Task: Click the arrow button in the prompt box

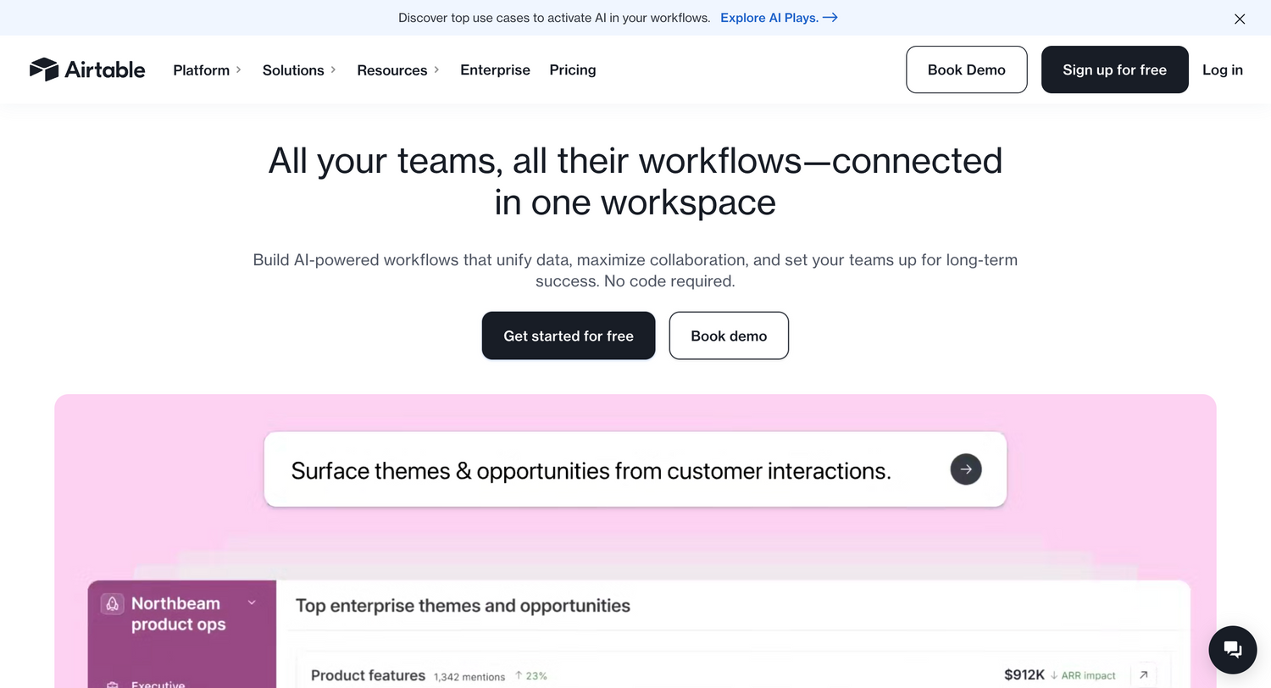Action: tap(965, 469)
